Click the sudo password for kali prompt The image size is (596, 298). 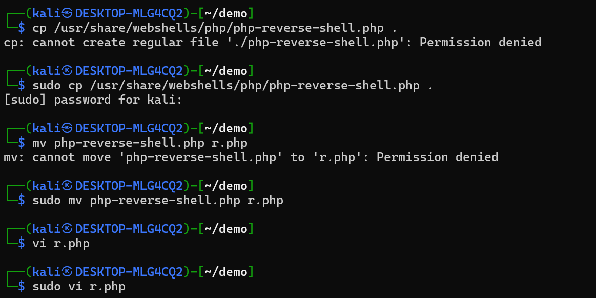pyautogui.click(x=93, y=100)
